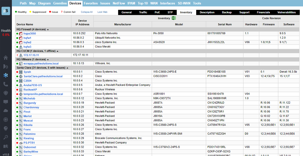Select the shield icon in sidebar
The image size is (303, 156).
point(5,93)
